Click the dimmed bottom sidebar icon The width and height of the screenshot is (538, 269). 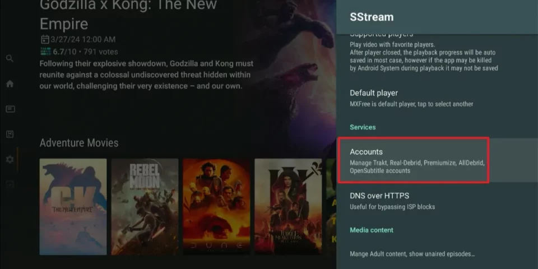10,184
